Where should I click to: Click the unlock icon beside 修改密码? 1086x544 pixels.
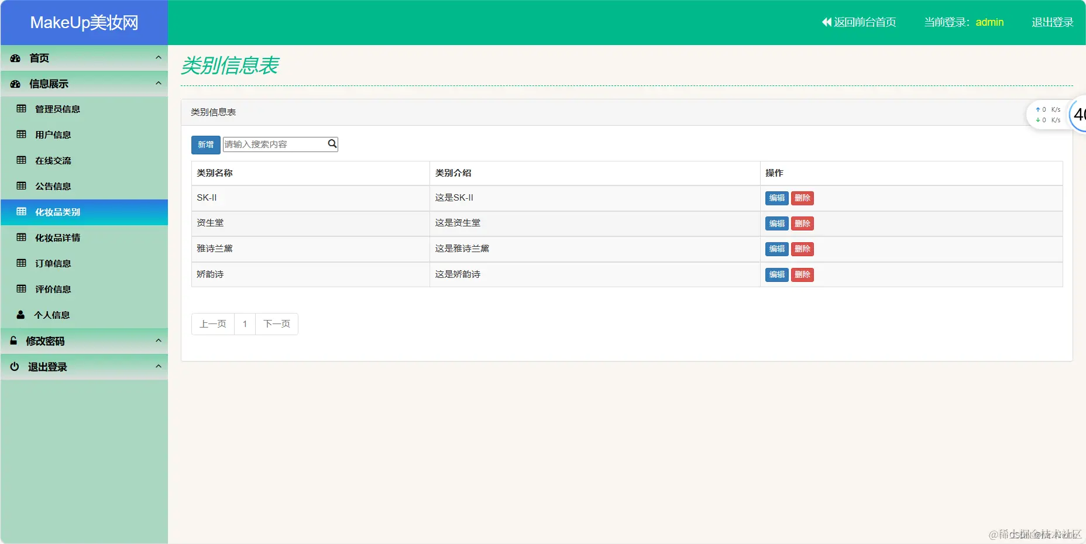tap(13, 340)
